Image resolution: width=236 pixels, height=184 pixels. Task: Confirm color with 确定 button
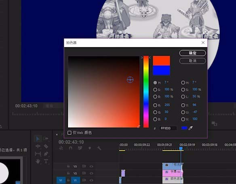[x=192, y=53]
